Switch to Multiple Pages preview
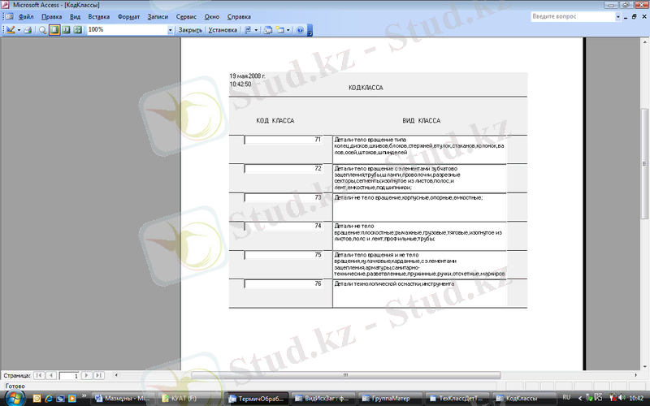650x406 pixels. click(x=77, y=30)
